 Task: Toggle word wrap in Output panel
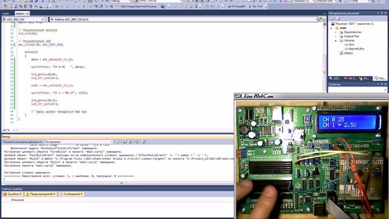(143, 142)
